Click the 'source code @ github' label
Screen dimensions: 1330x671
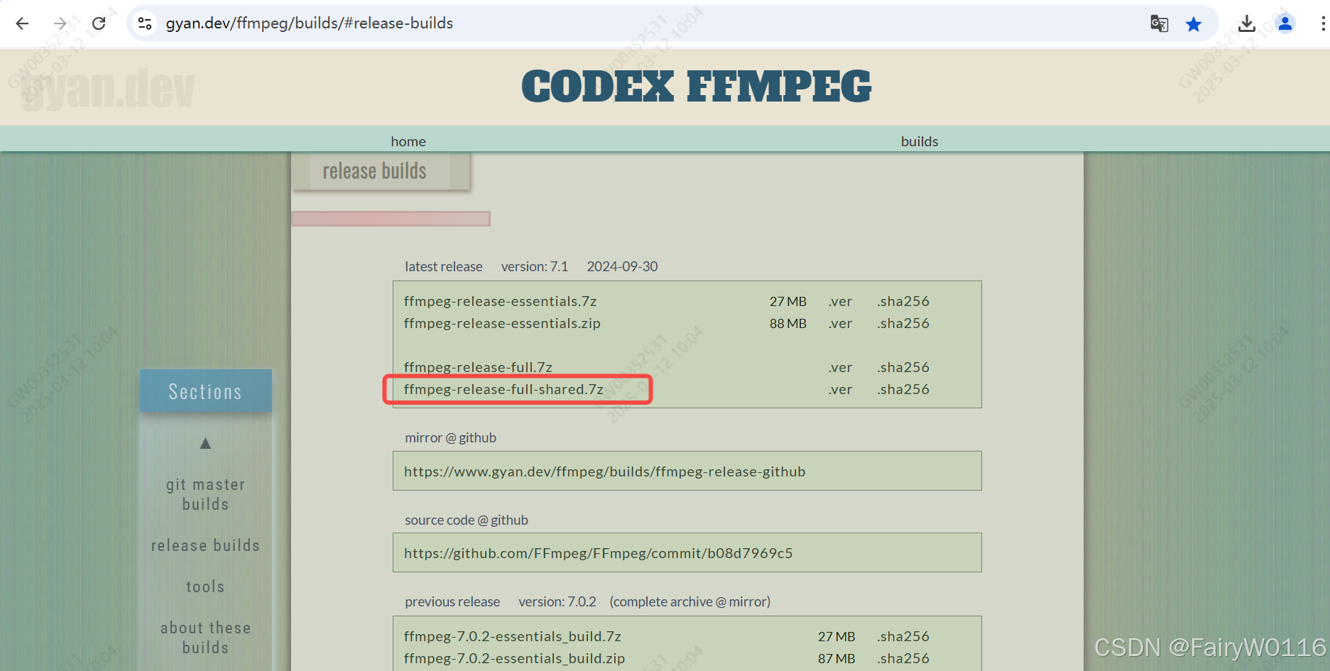tap(467, 520)
